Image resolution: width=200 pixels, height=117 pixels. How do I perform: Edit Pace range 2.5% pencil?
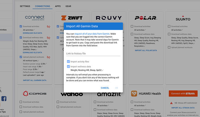(38, 69)
